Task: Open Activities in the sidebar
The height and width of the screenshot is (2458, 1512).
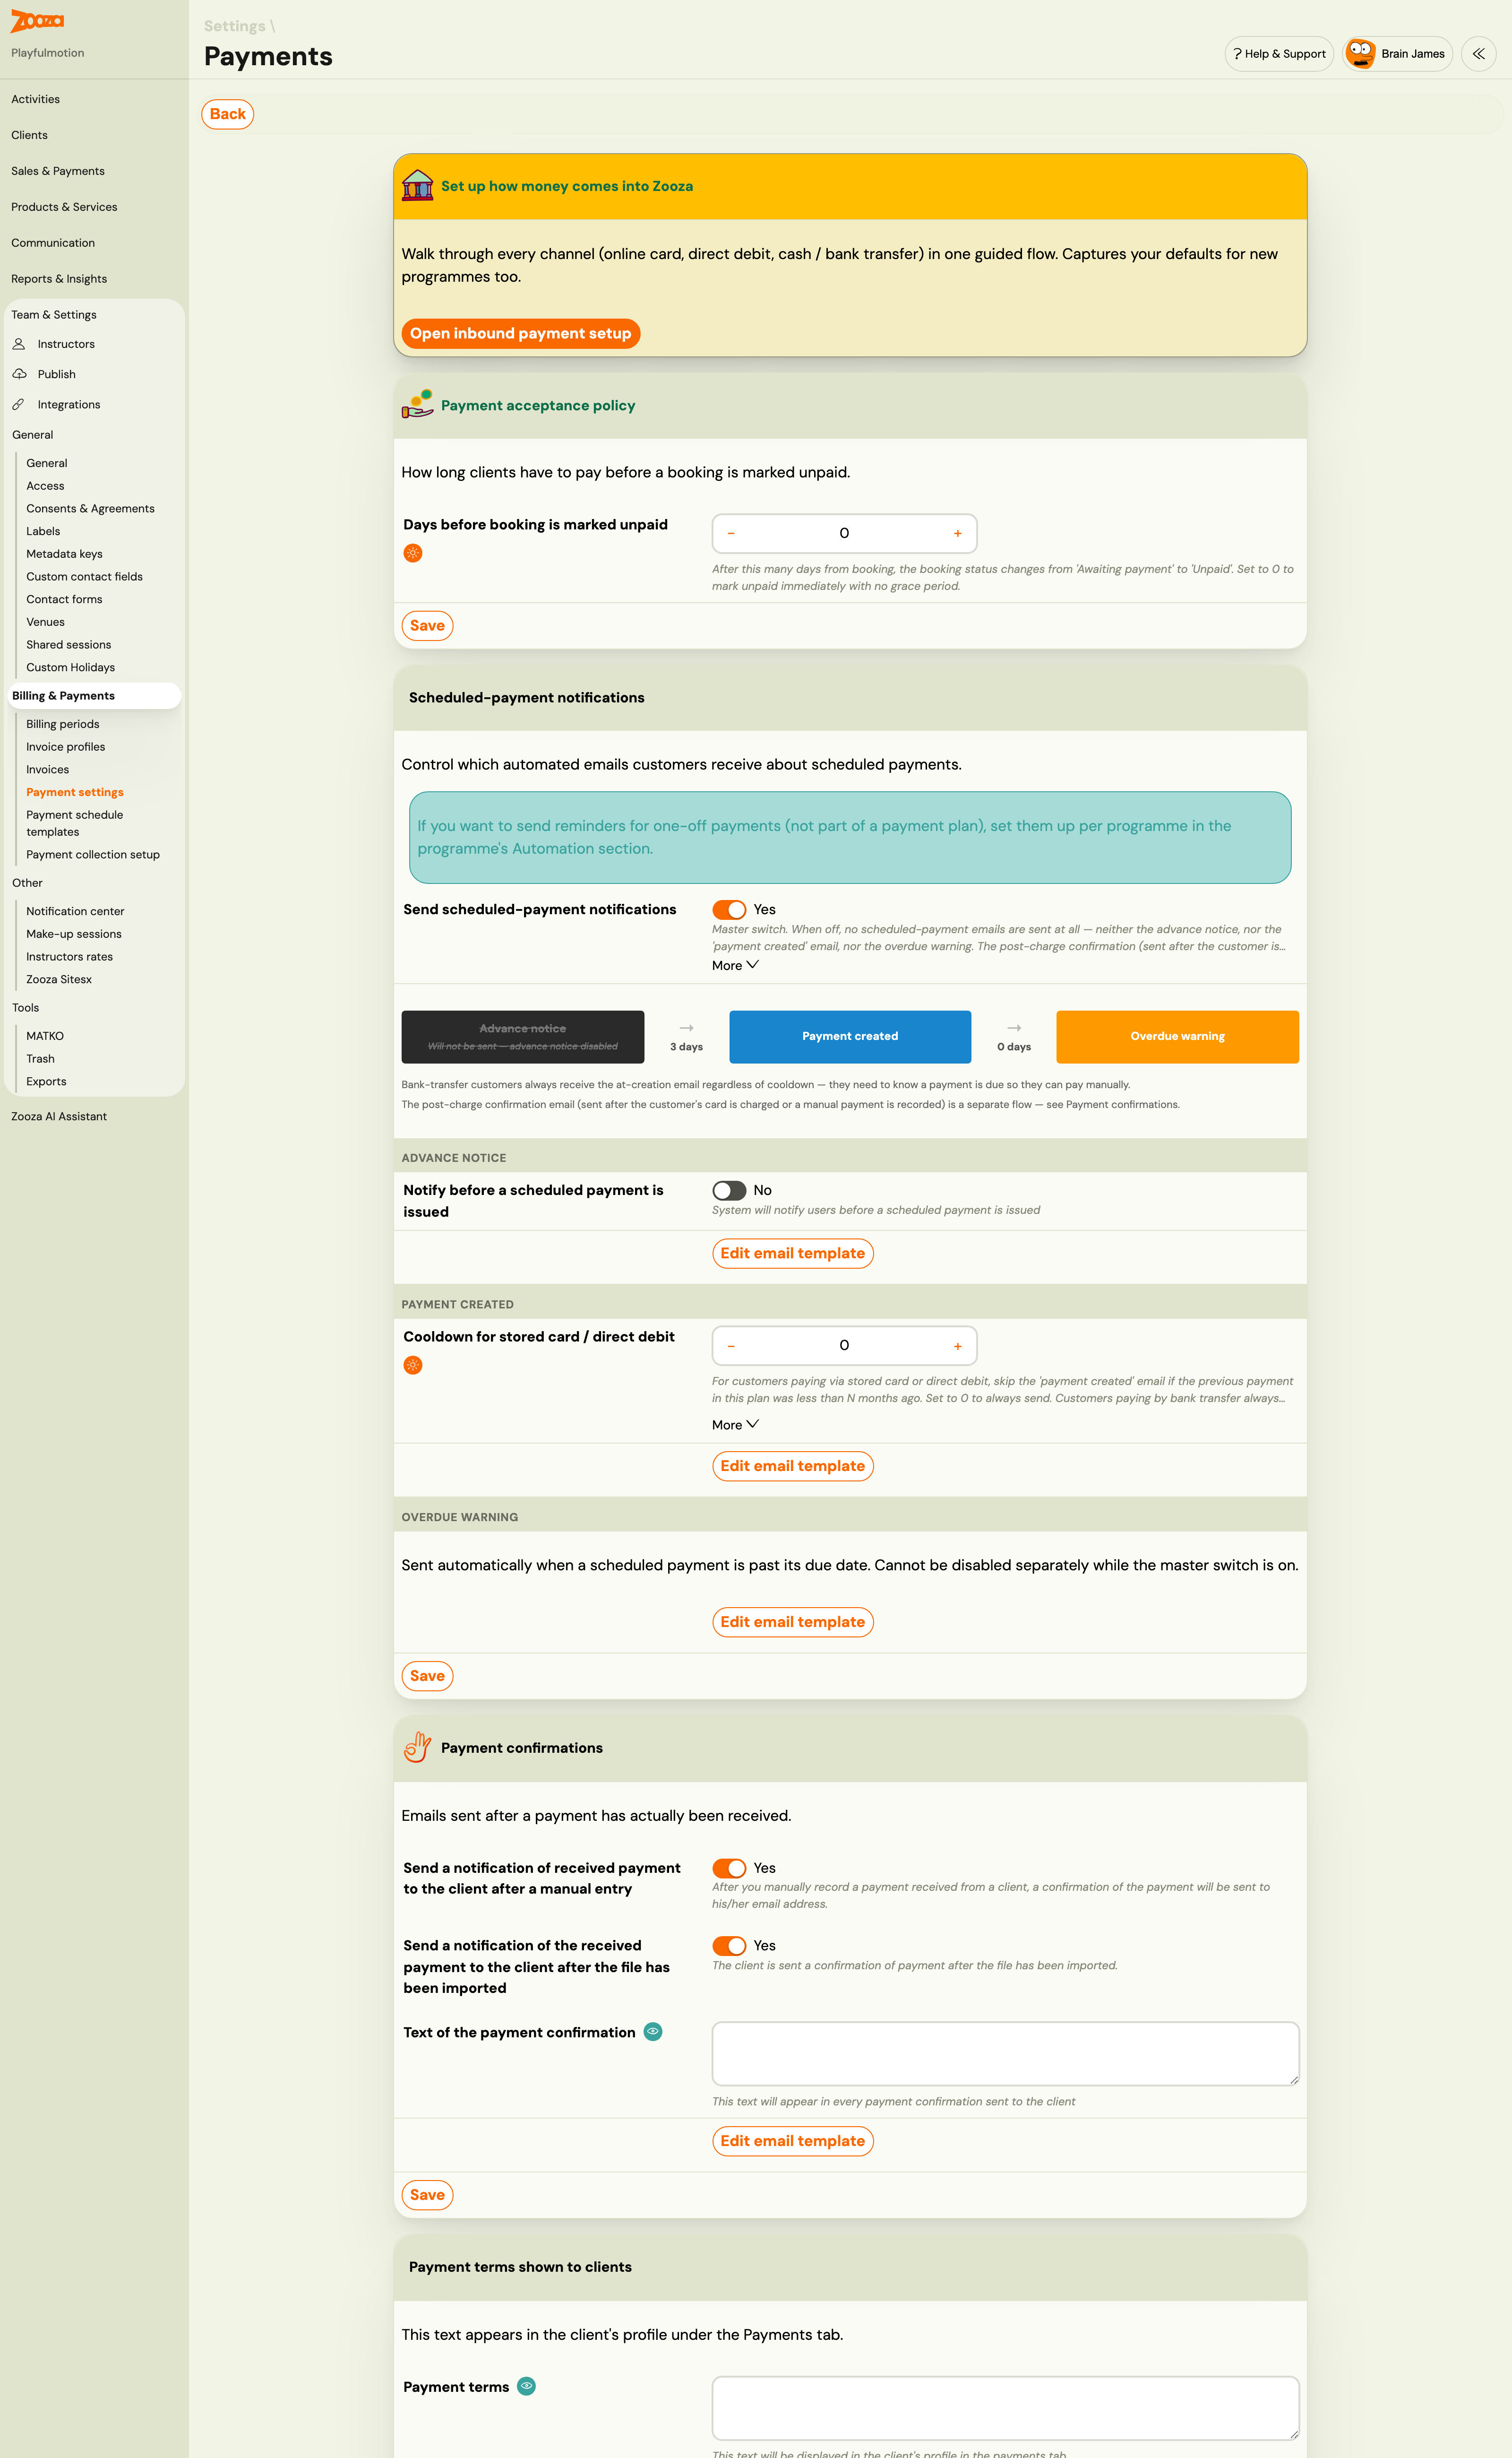Action: (x=36, y=99)
